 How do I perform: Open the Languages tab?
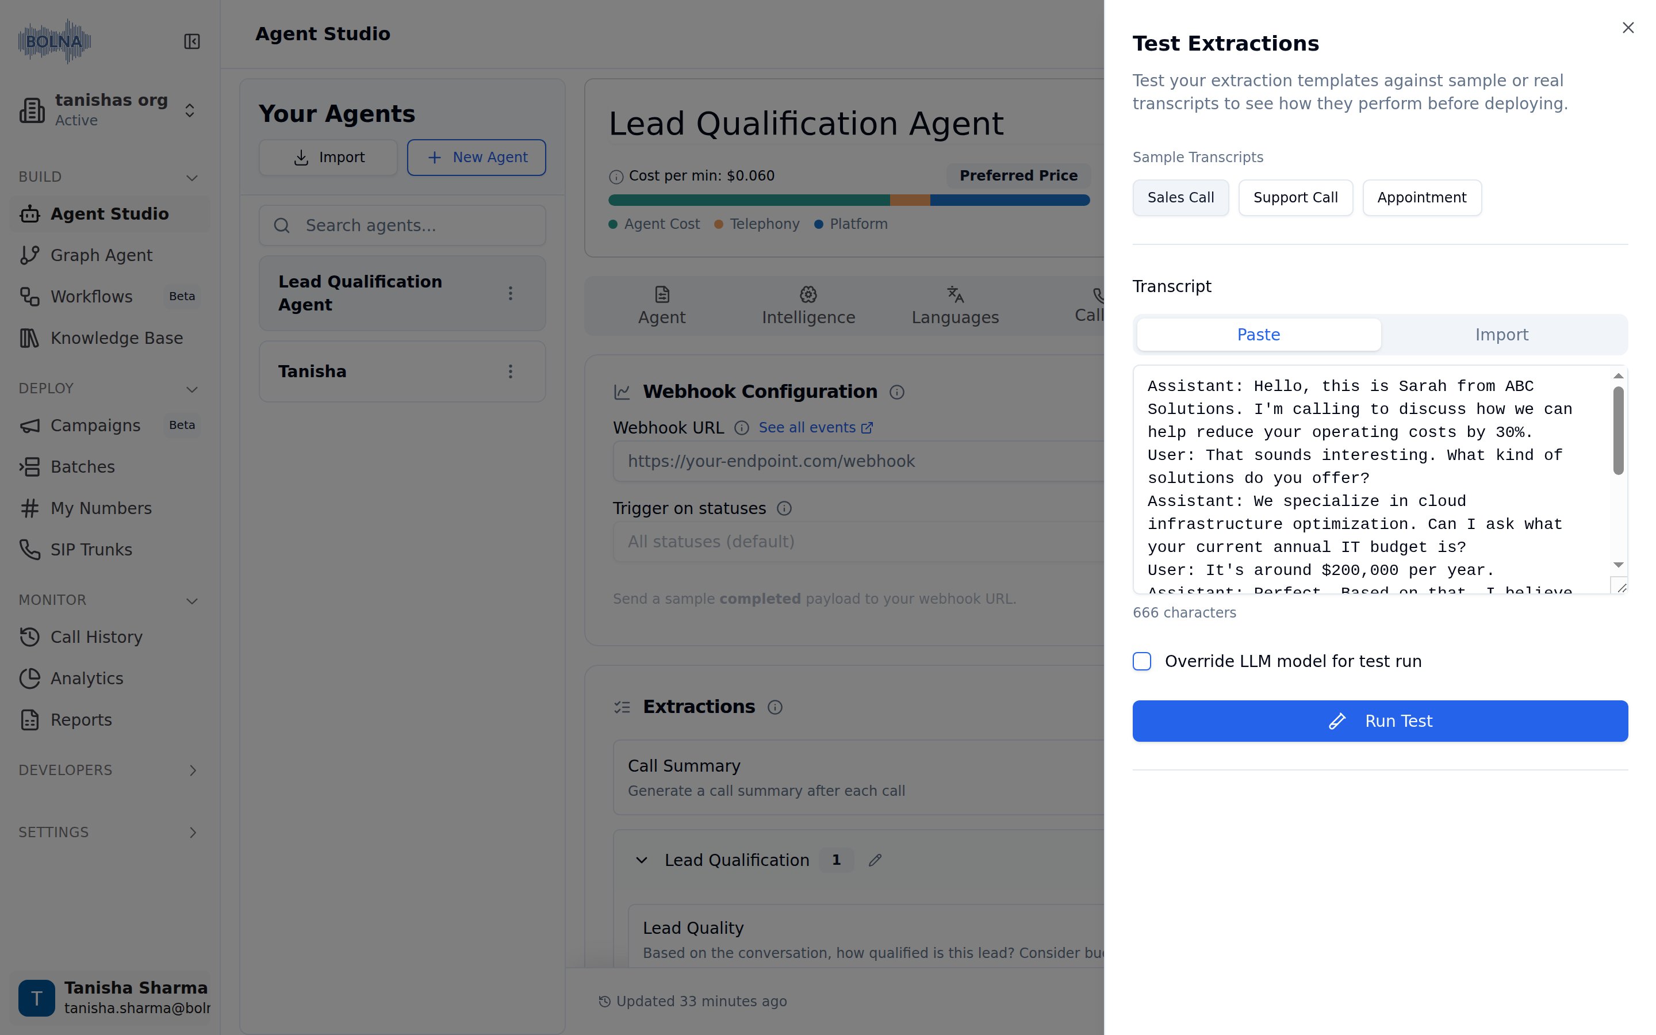tap(955, 306)
